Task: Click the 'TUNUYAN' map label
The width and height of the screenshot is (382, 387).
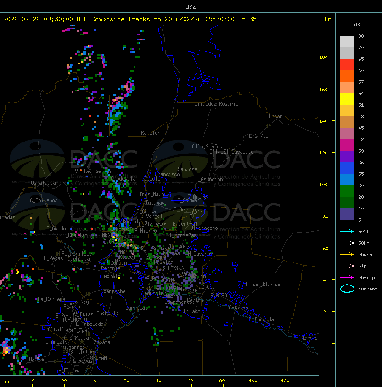Action: (x=97, y=358)
